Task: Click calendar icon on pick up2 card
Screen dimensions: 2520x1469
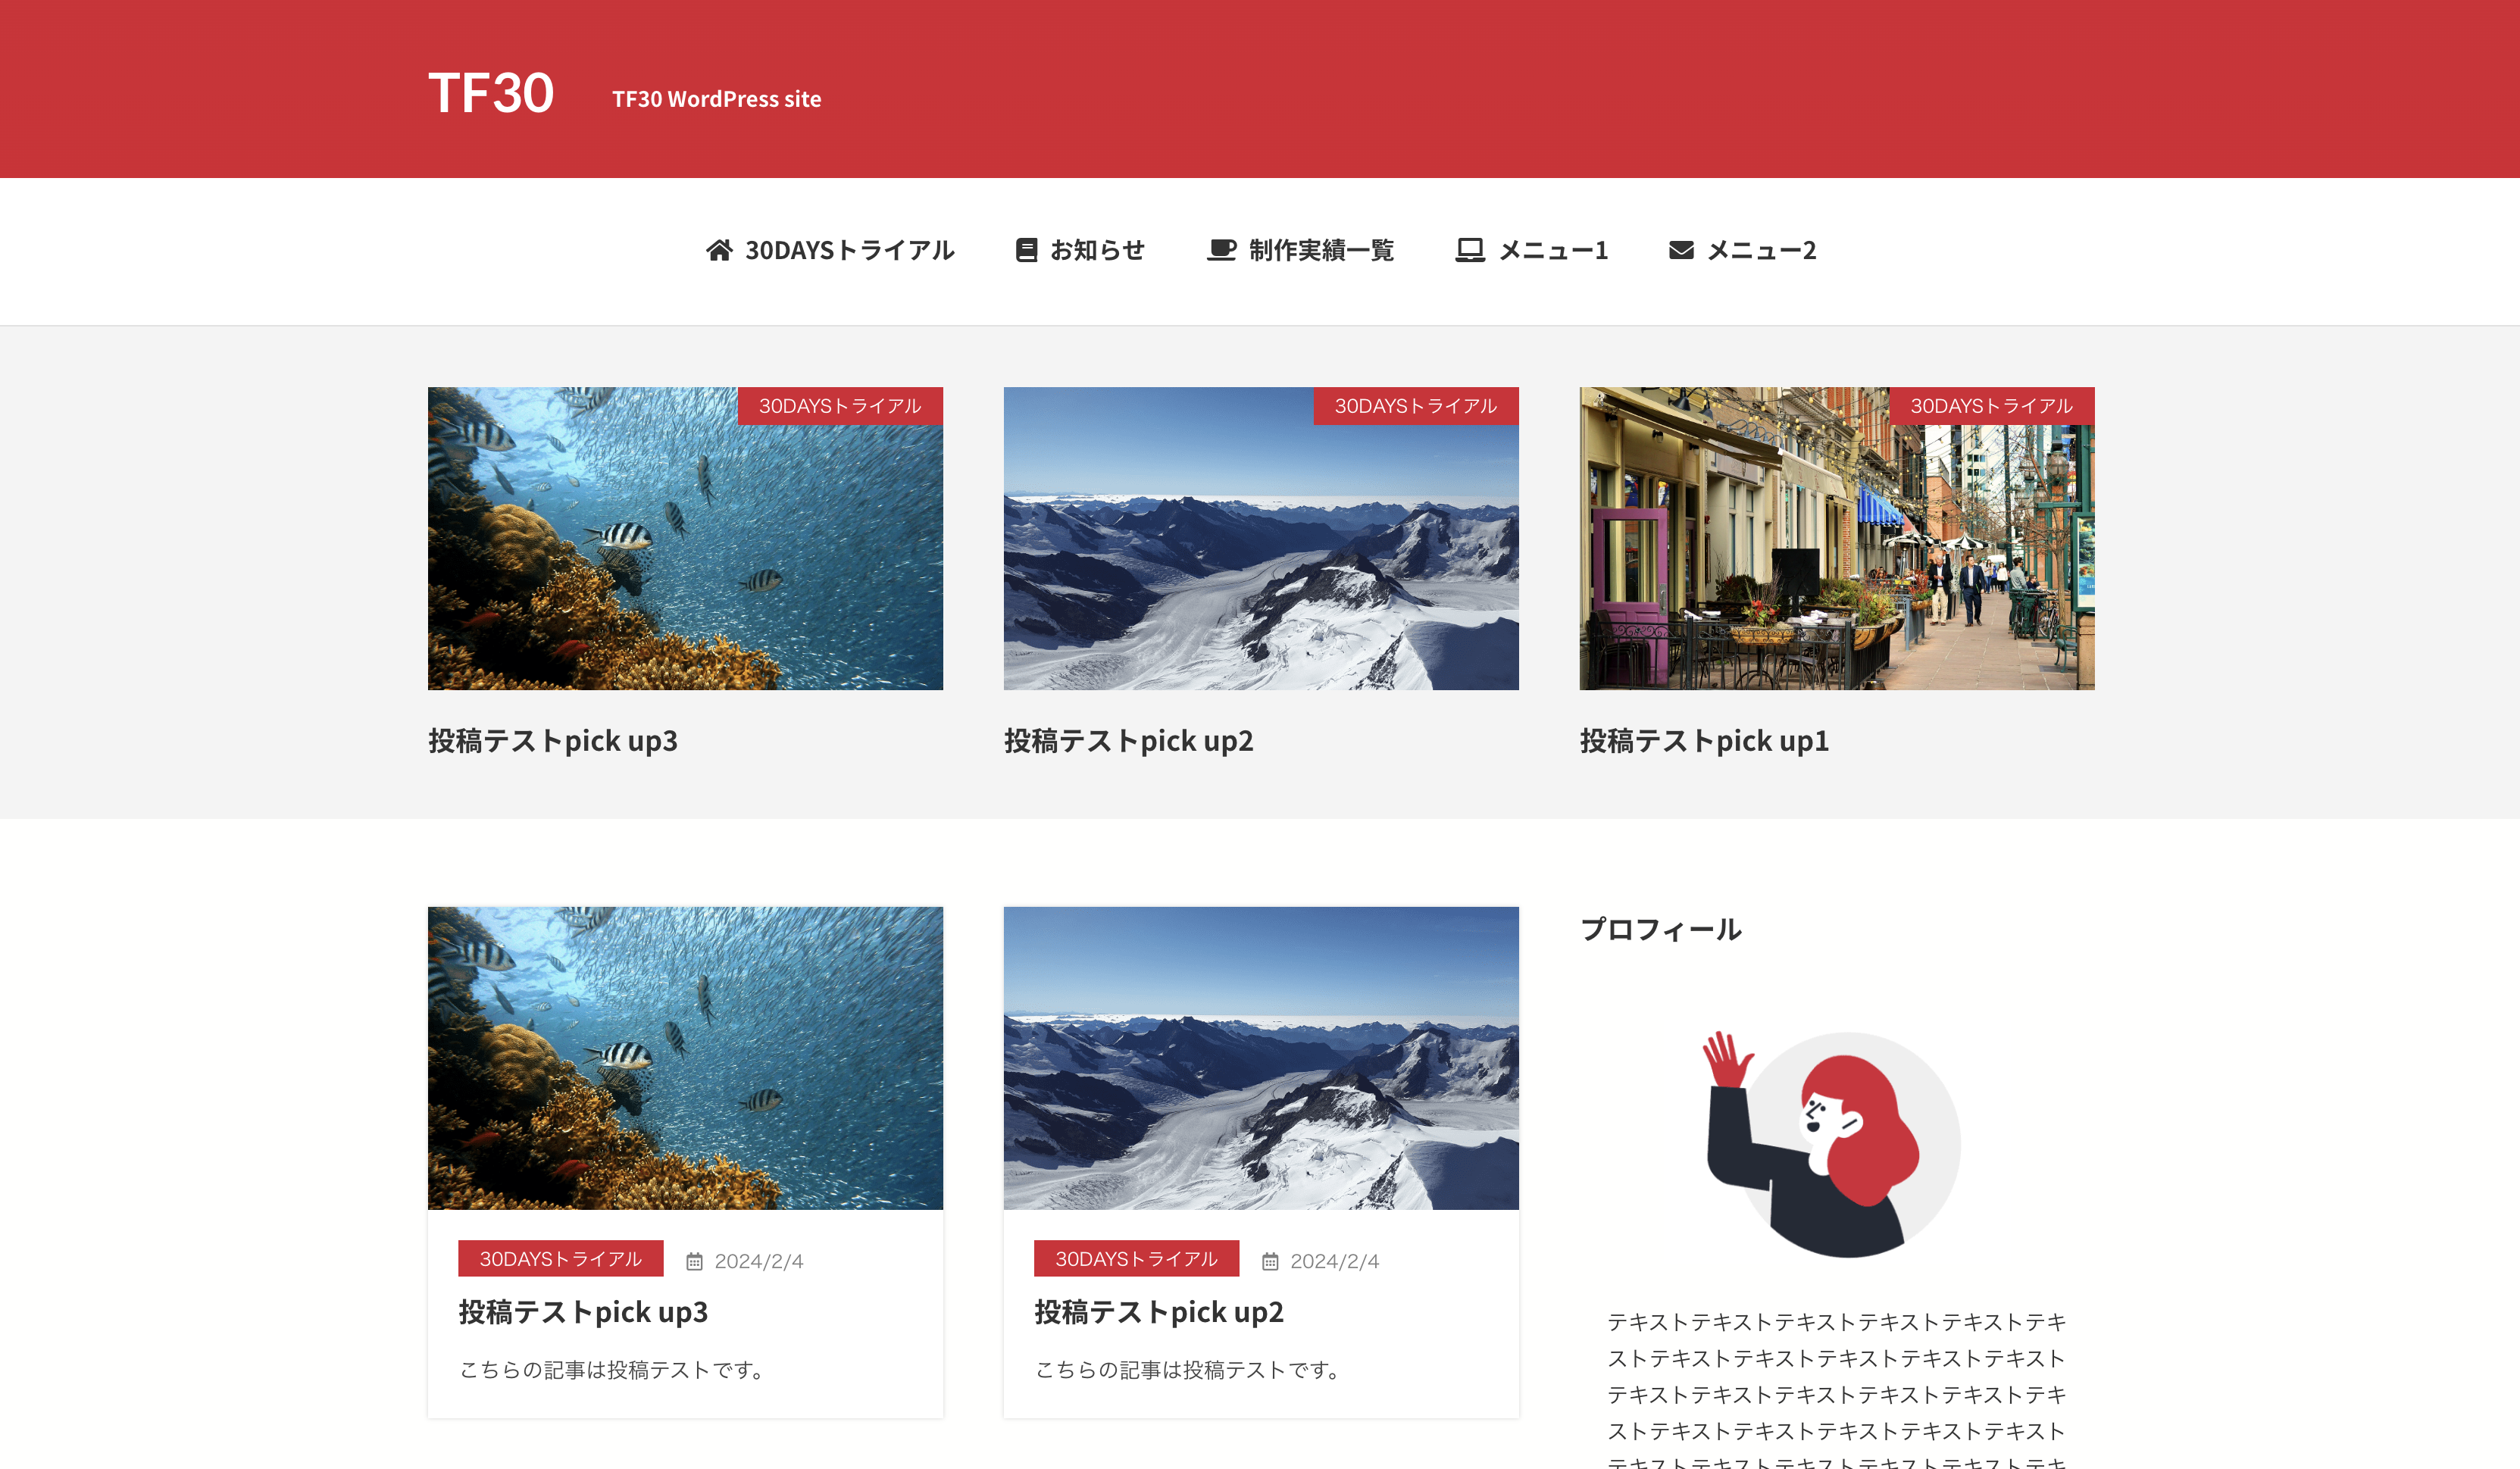Action: pyautogui.click(x=1270, y=1262)
